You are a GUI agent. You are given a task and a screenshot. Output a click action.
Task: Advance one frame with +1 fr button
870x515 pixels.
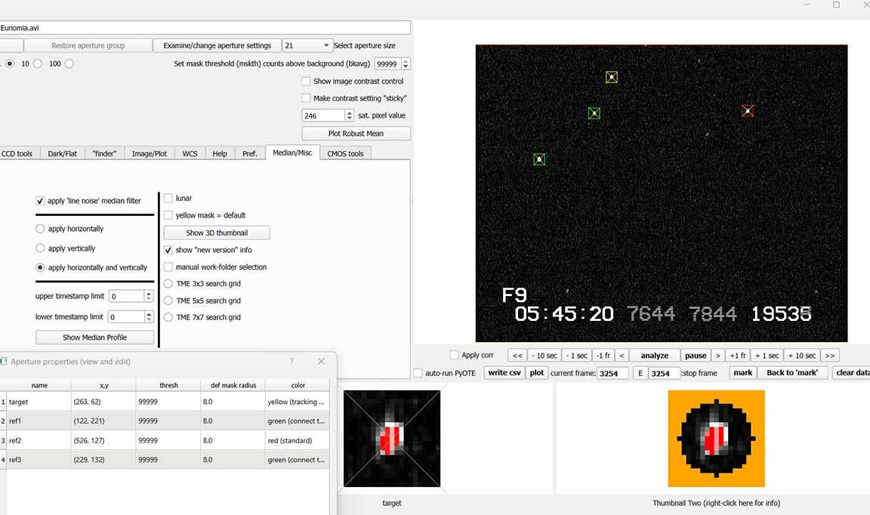click(x=738, y=356)
